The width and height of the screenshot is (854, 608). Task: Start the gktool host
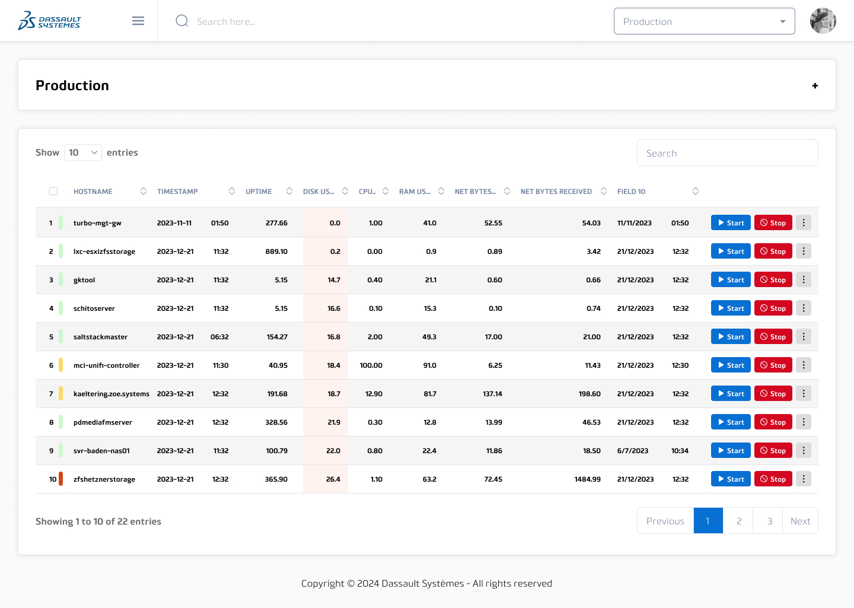(x=731, y=280)
